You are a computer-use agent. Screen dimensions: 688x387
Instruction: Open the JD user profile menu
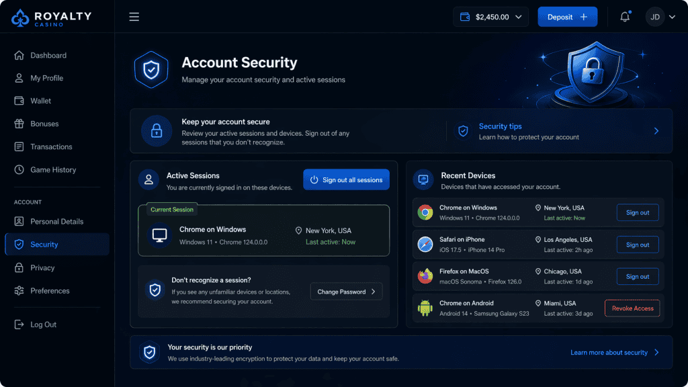point(660,17)
